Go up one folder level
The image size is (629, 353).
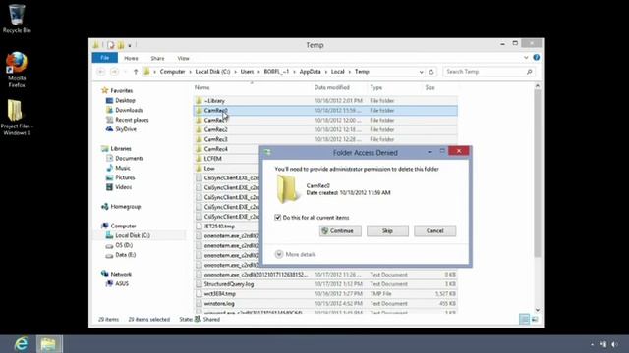pyautogui.click(x=136, y=72)
